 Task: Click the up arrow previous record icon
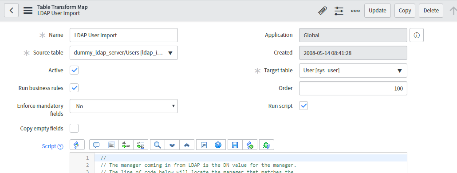(x=453, y=11)
